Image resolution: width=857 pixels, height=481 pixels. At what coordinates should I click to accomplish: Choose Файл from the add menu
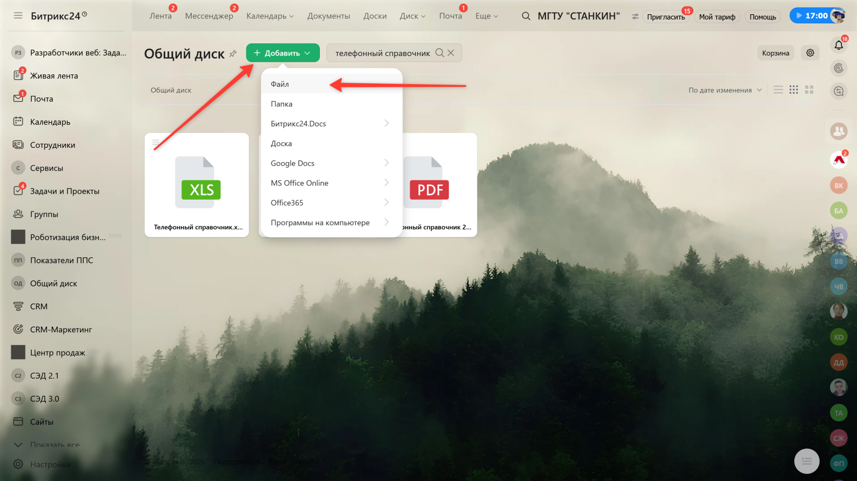(x=332, y=84)
